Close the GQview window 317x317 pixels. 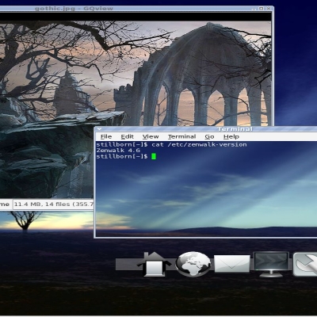tap(269, 9)
